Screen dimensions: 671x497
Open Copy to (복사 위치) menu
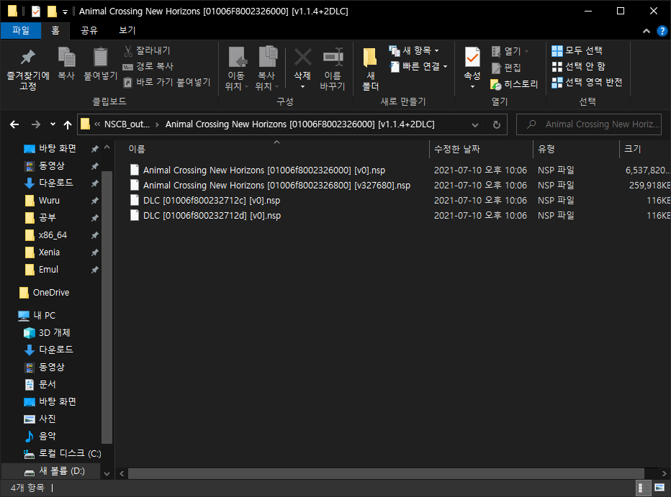coord(267,68)
